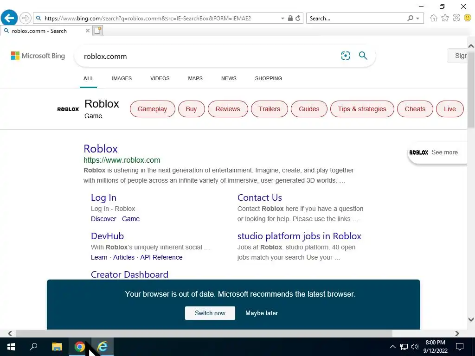Click the Switch now button
Viewport: 475px width, 356px height.
pyautogui.click(x=210, y=313)
